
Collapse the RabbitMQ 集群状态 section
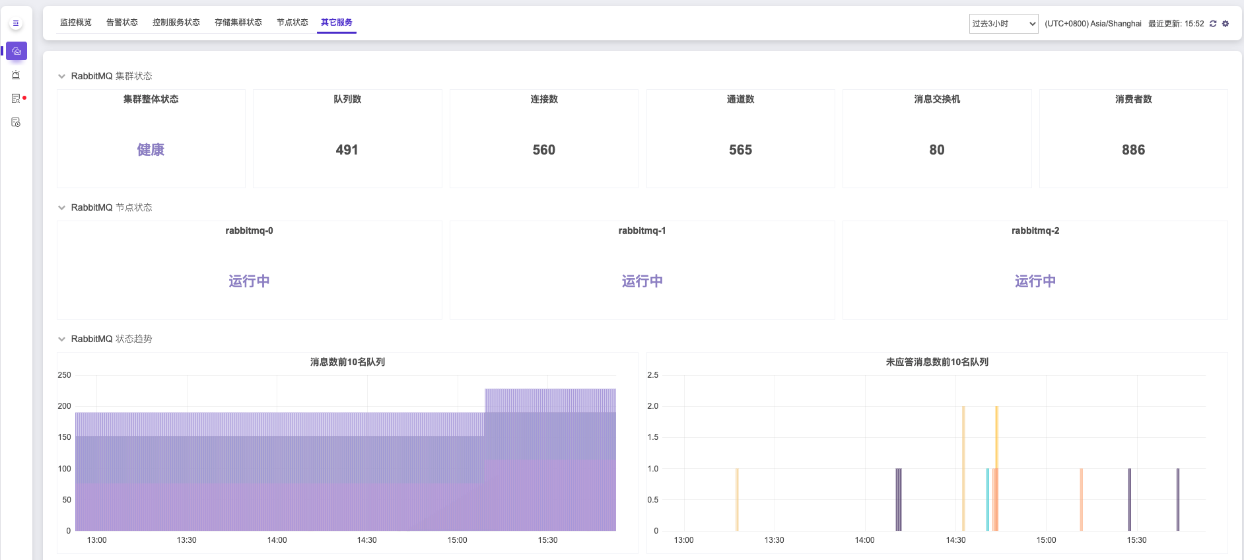click(x=62, y=77)
